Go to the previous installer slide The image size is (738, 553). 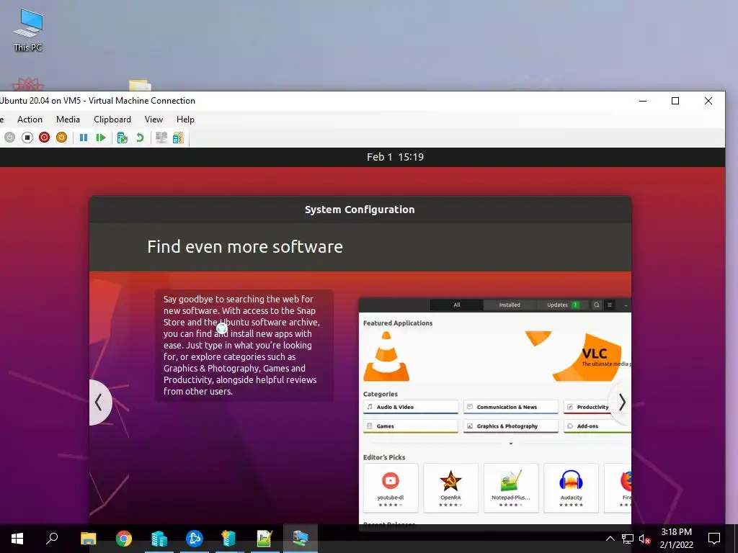pyautogui.click(x=99, y=403)
